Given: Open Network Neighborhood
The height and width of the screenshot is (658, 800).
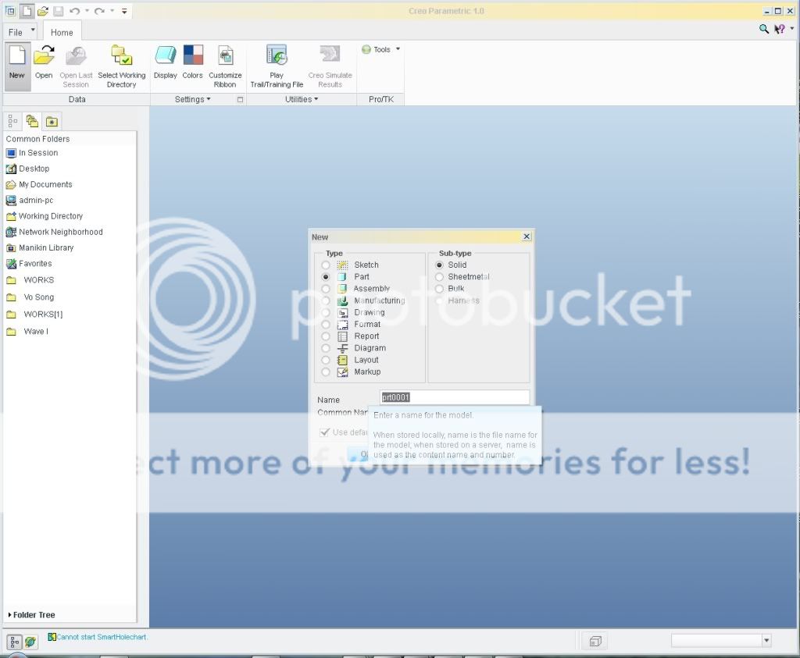Looking at the screenshot, I should (x=55, y=232).
